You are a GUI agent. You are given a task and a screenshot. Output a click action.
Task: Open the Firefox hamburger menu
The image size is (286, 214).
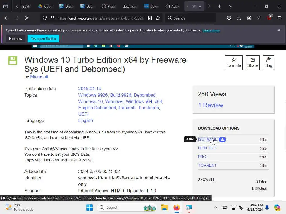pyautogui.click(x=279, y=18)
